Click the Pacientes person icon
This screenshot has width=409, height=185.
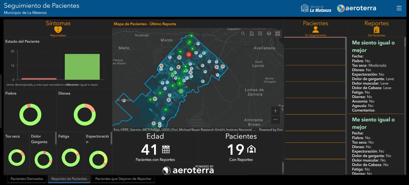[316, 30]
